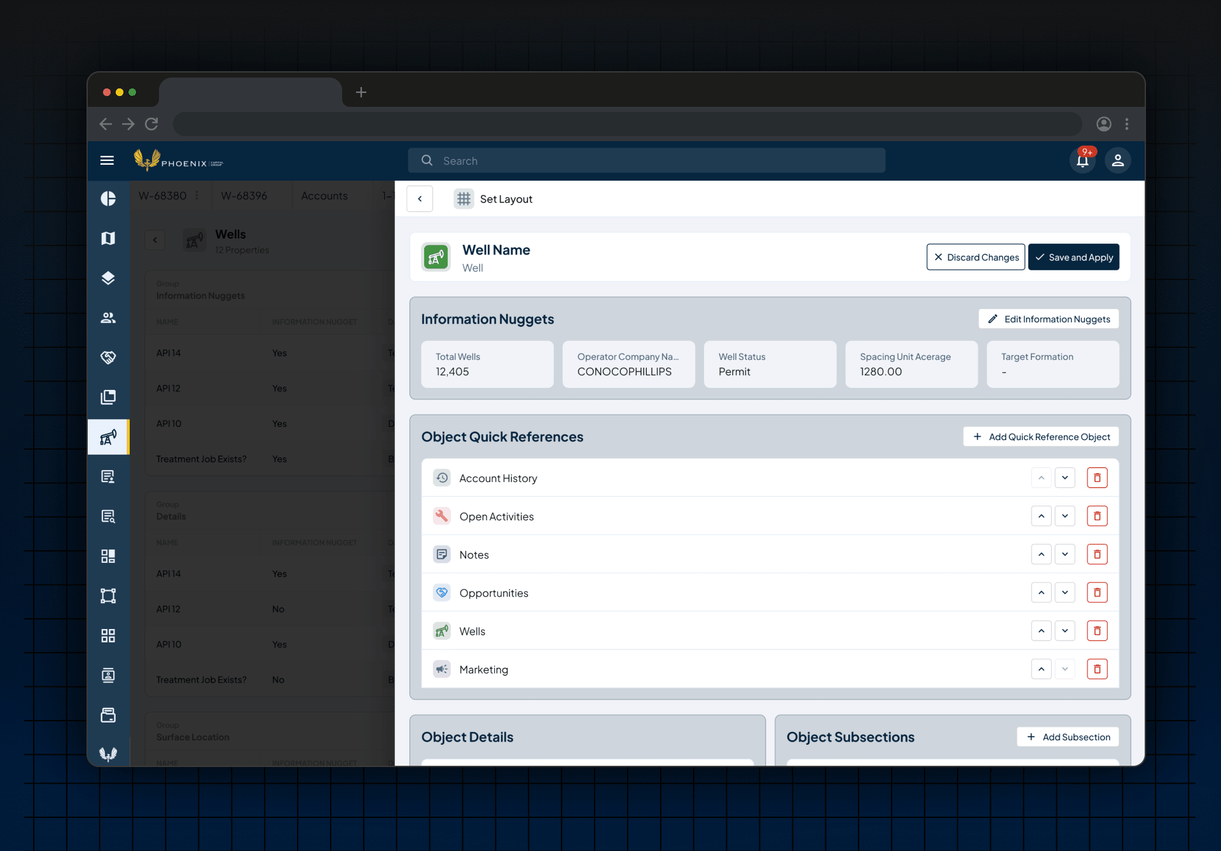Move Notes down one position
1221x851 pixels.
pyautogui.click(x=1065, y=554)
